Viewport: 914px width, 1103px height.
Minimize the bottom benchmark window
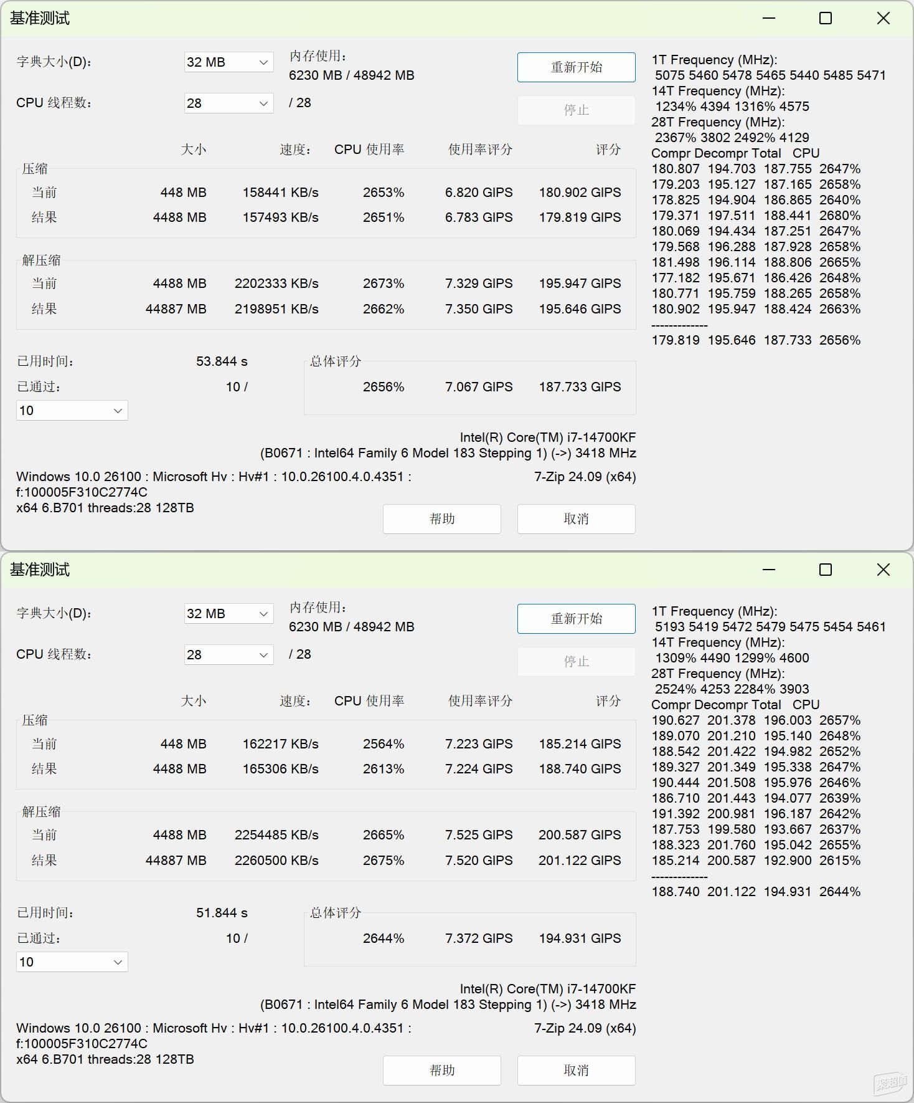pos(769,570)
